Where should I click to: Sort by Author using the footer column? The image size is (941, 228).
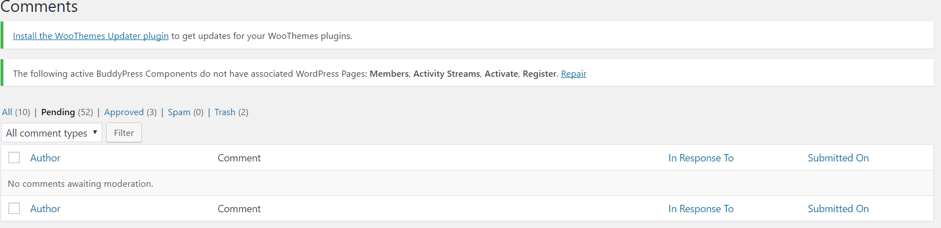(45, 209)
